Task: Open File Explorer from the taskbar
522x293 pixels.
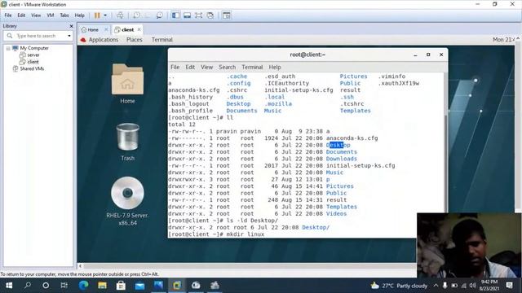Action: (x=102, y=286)
